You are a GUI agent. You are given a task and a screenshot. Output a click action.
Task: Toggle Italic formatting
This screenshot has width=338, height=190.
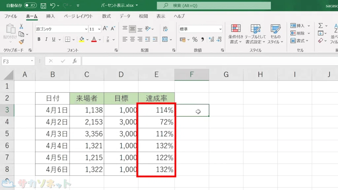point(46,39)
